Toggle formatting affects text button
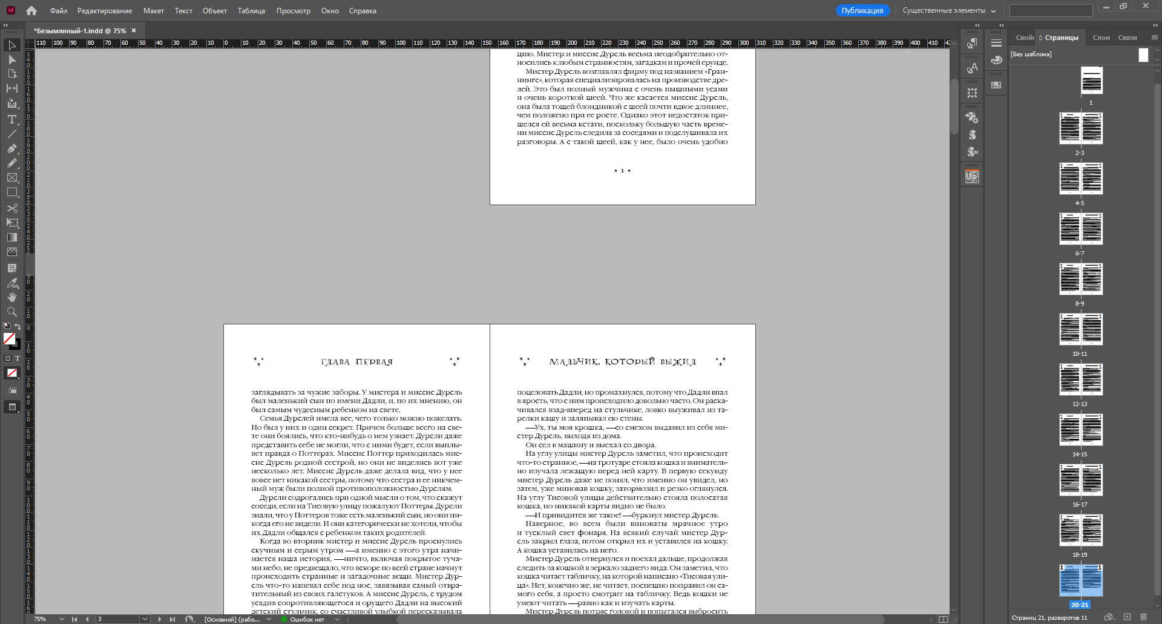 click(x=18, y=358)
